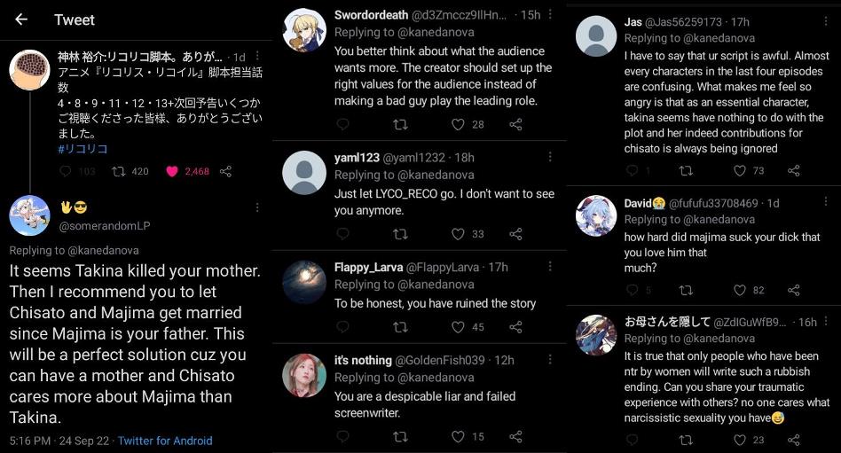Open the Twitter for Android source link

point(165,441)
